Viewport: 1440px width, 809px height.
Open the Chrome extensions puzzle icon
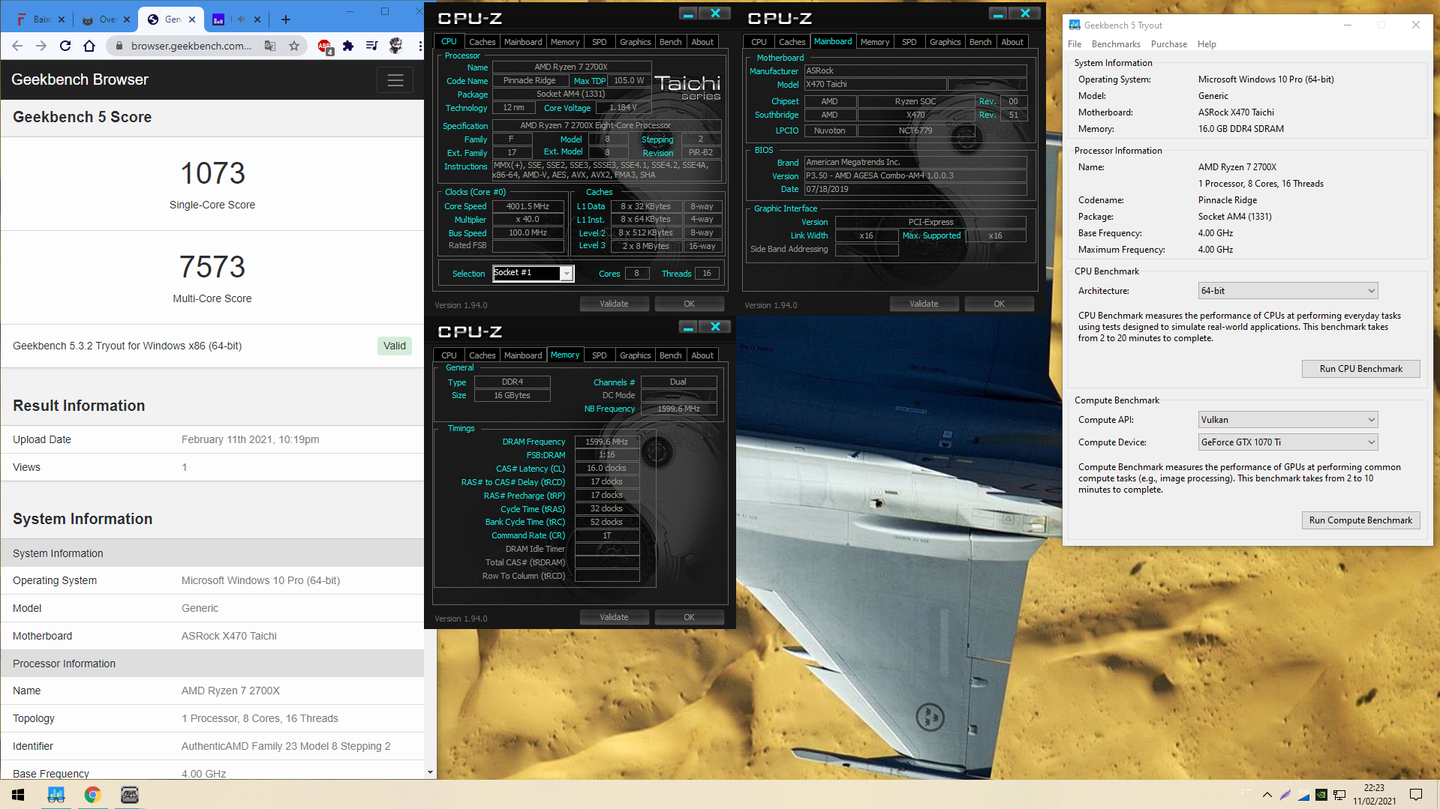348,46
